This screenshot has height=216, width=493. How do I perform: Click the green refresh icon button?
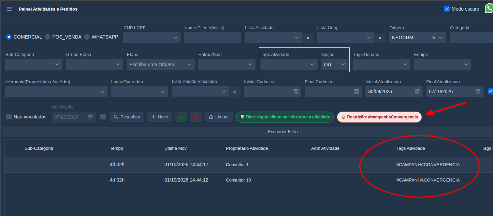tap(181, 117)
